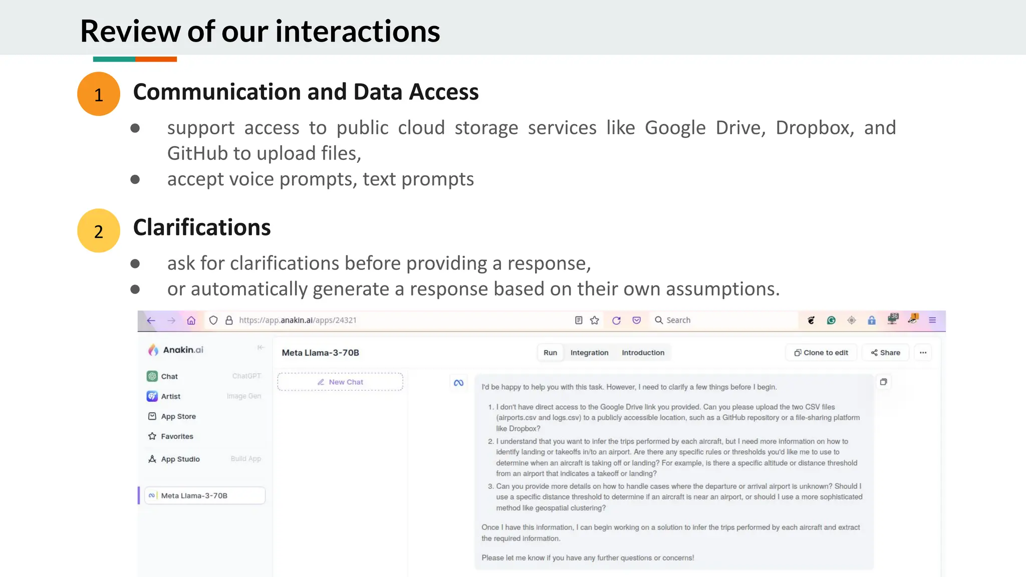
Task: Click the blue lock extension icon
Action: tap(872, 321)
